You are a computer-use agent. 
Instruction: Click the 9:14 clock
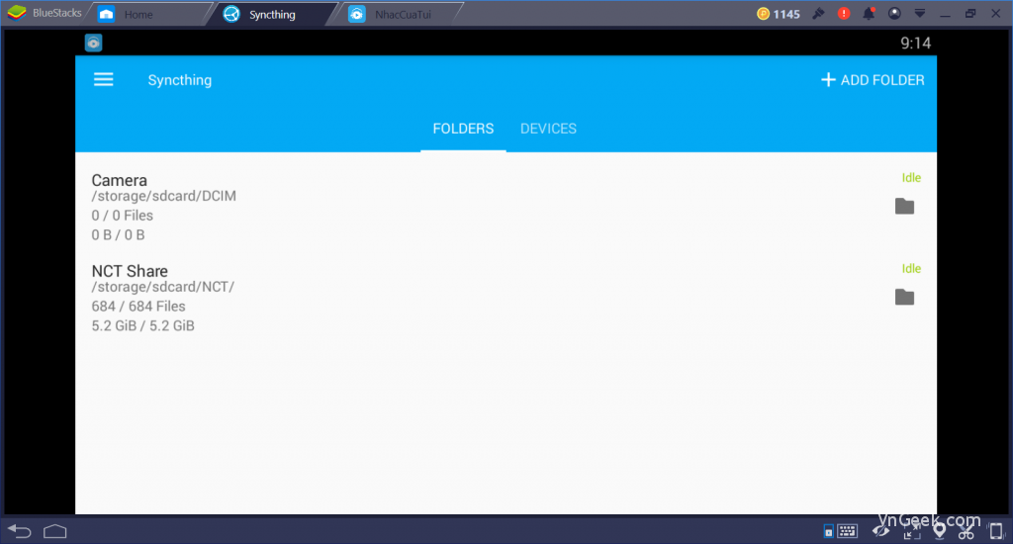point(915,44)
